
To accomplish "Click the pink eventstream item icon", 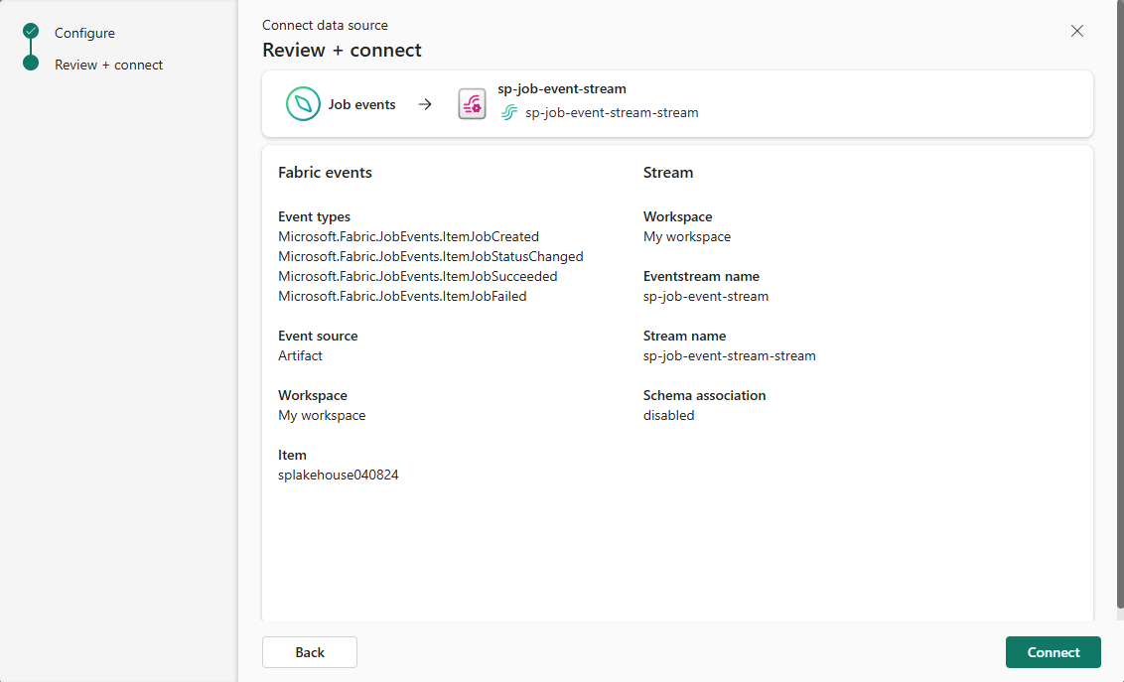I will coord(472,104).
